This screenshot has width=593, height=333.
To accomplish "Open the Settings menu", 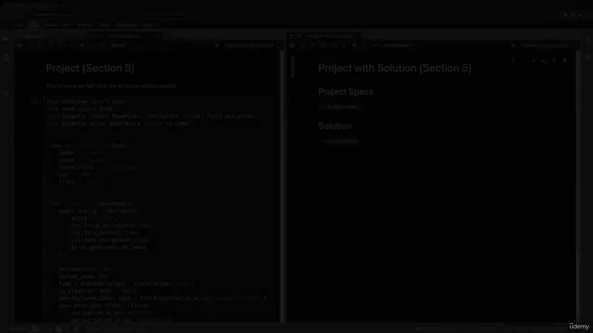I will click(126, 25).
